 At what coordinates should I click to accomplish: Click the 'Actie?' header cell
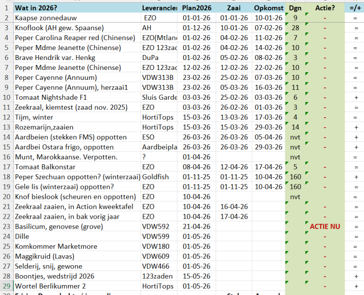(x=325, y=8)
